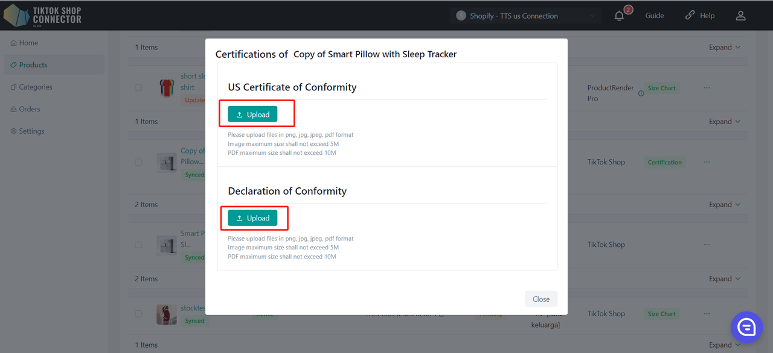
Task: Open the three-dot menu for short sleeve shirt
Action: pos(707,88)
